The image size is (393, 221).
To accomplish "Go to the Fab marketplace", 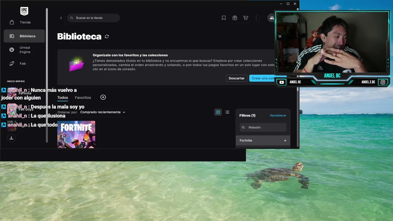I will tap(24, 64).
